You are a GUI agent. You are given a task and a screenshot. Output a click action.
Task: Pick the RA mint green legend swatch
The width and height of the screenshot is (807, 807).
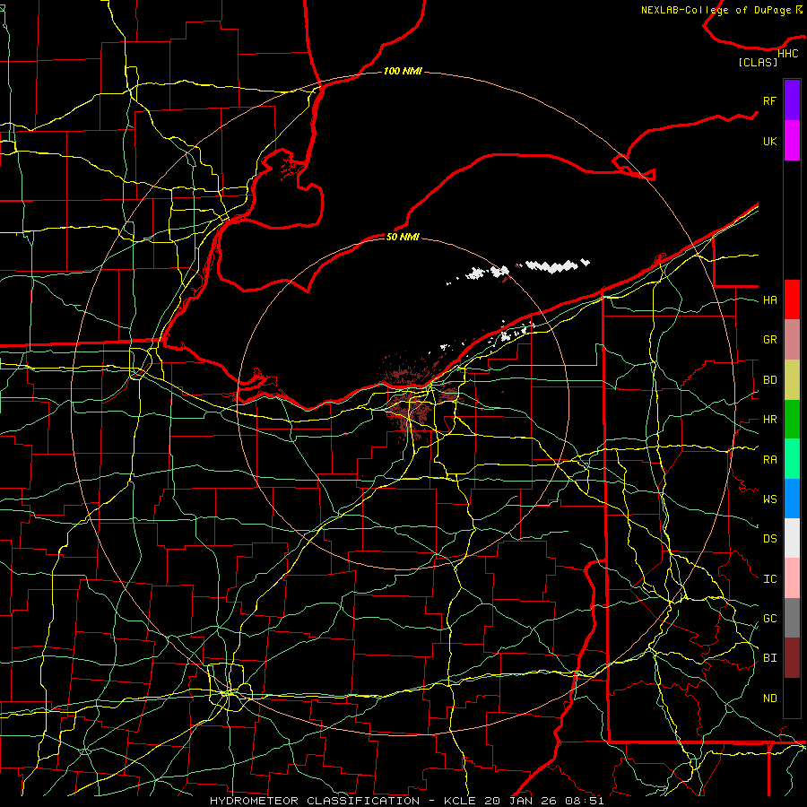pyautogui.click(x=792, y=459)
